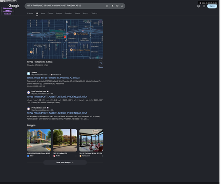Clear the search query with the X icon
Viewport: 222px width, 184px height.
107,6
